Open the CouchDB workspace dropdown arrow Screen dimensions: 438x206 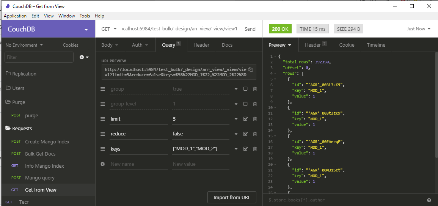click(86, 29)
